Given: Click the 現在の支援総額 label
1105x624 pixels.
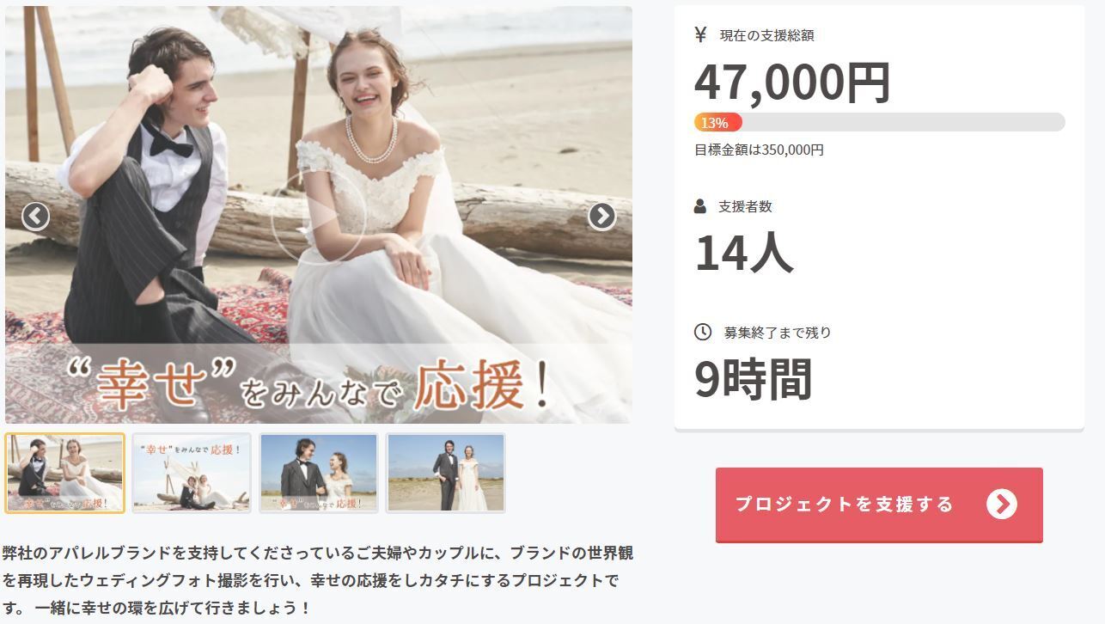Looking at the screenshot, I should pos(766,35).
